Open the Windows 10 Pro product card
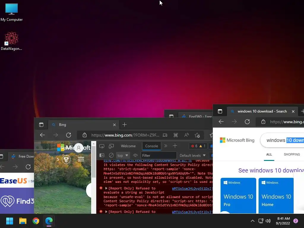The width and height of the screenshot is (304, 228). point(238,196)
